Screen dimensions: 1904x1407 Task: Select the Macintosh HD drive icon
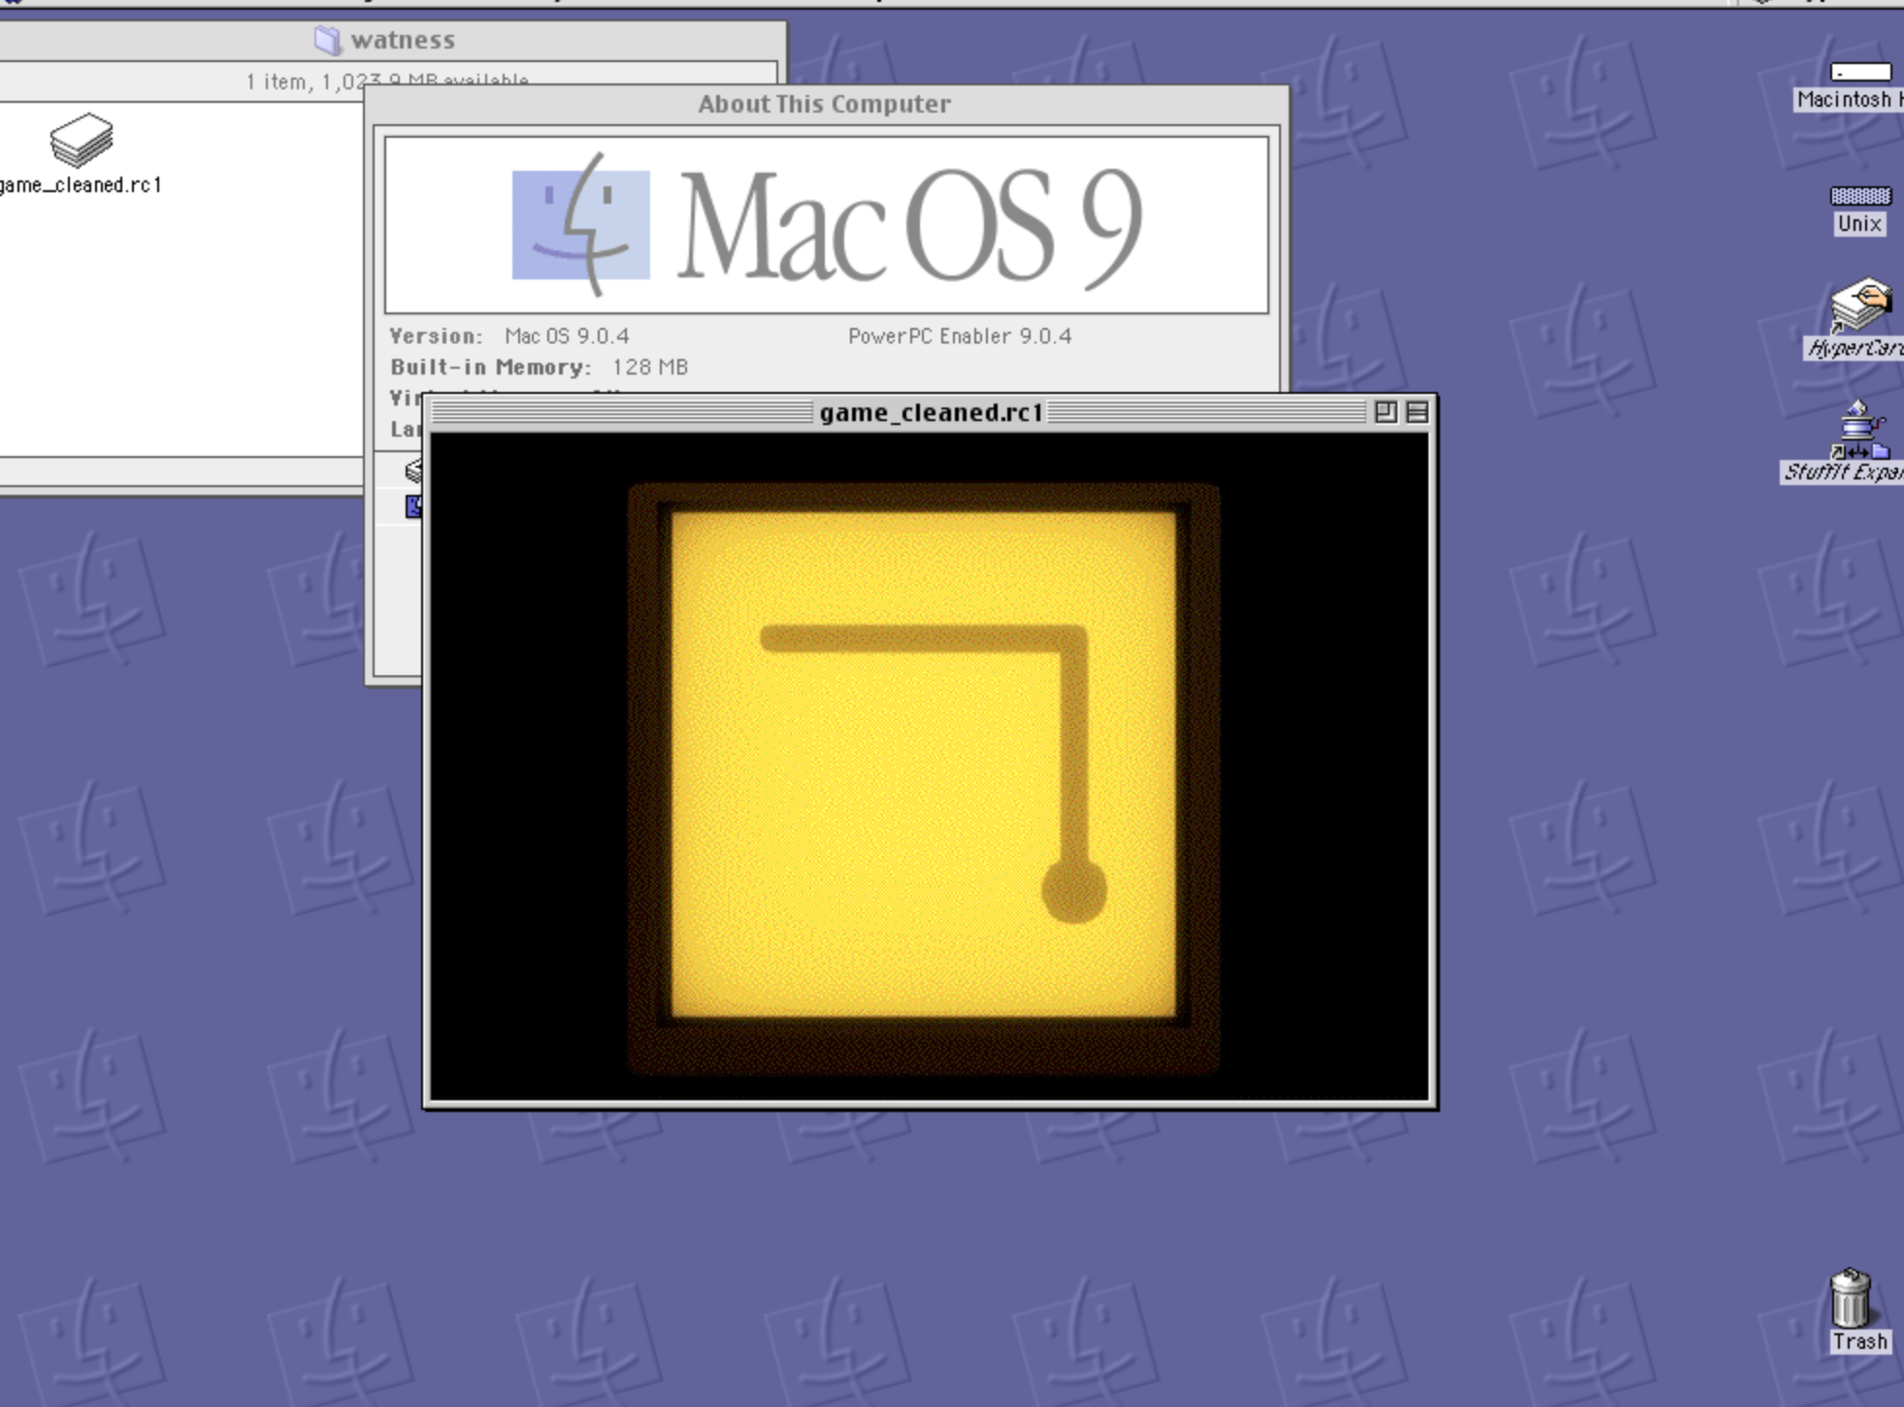[1859, 73]
